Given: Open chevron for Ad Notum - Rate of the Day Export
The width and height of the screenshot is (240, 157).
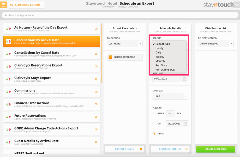Looking at the screenshot, I should click(96, 29).
